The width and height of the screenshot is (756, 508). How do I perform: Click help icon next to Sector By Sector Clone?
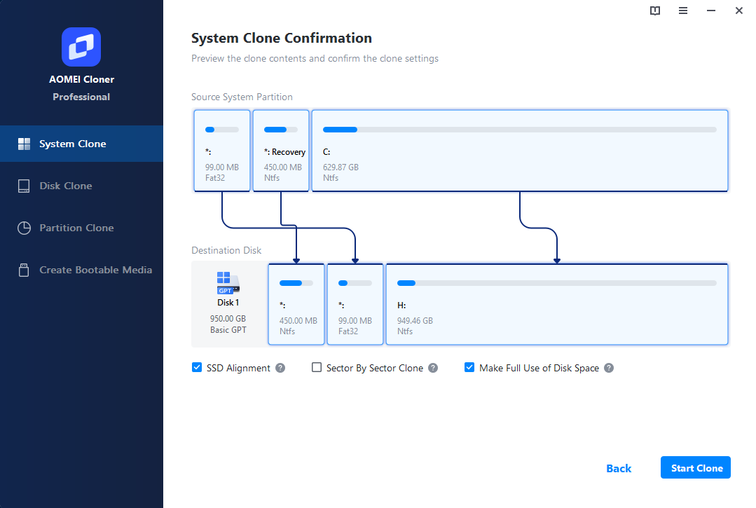[433, 368]
